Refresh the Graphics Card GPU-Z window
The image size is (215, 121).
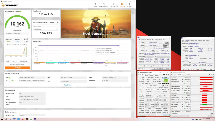(x=166, y=75)
